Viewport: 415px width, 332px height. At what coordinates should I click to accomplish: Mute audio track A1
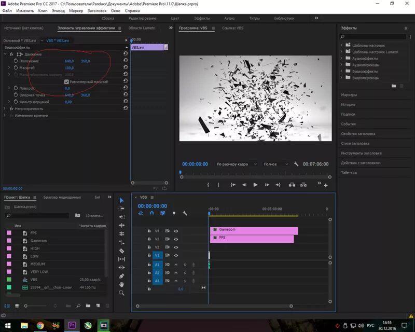(176, 265)
